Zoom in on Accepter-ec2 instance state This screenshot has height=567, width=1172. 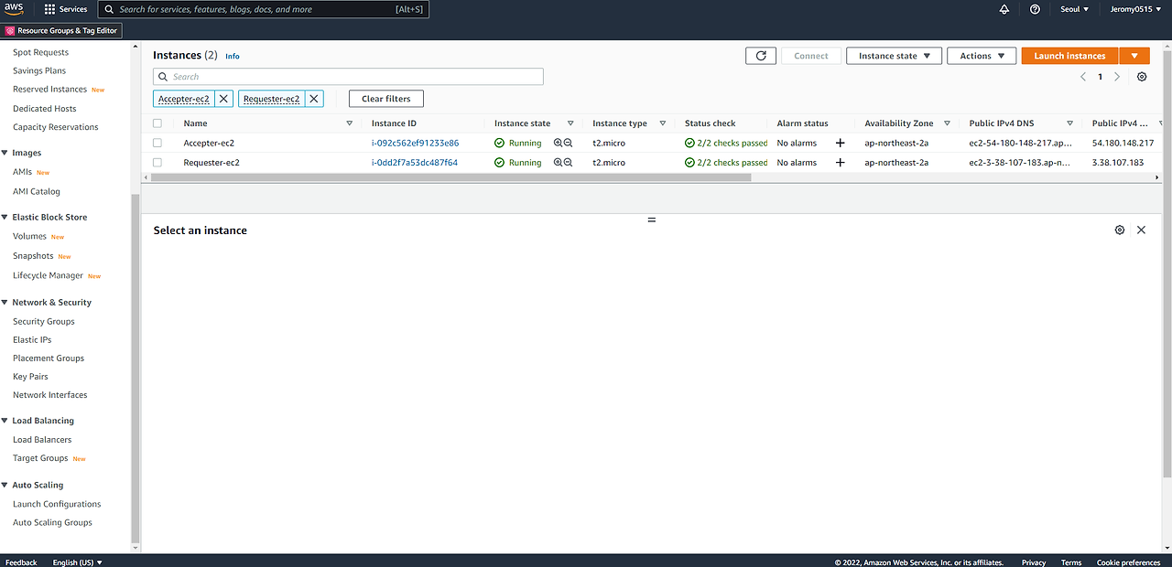[558, 143]
